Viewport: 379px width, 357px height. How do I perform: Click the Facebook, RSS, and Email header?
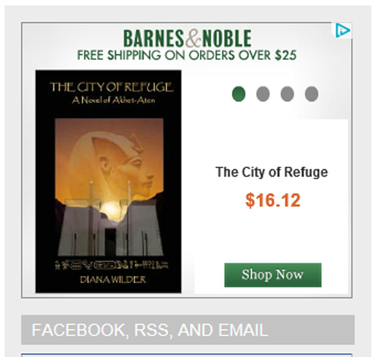coord(150,330)
